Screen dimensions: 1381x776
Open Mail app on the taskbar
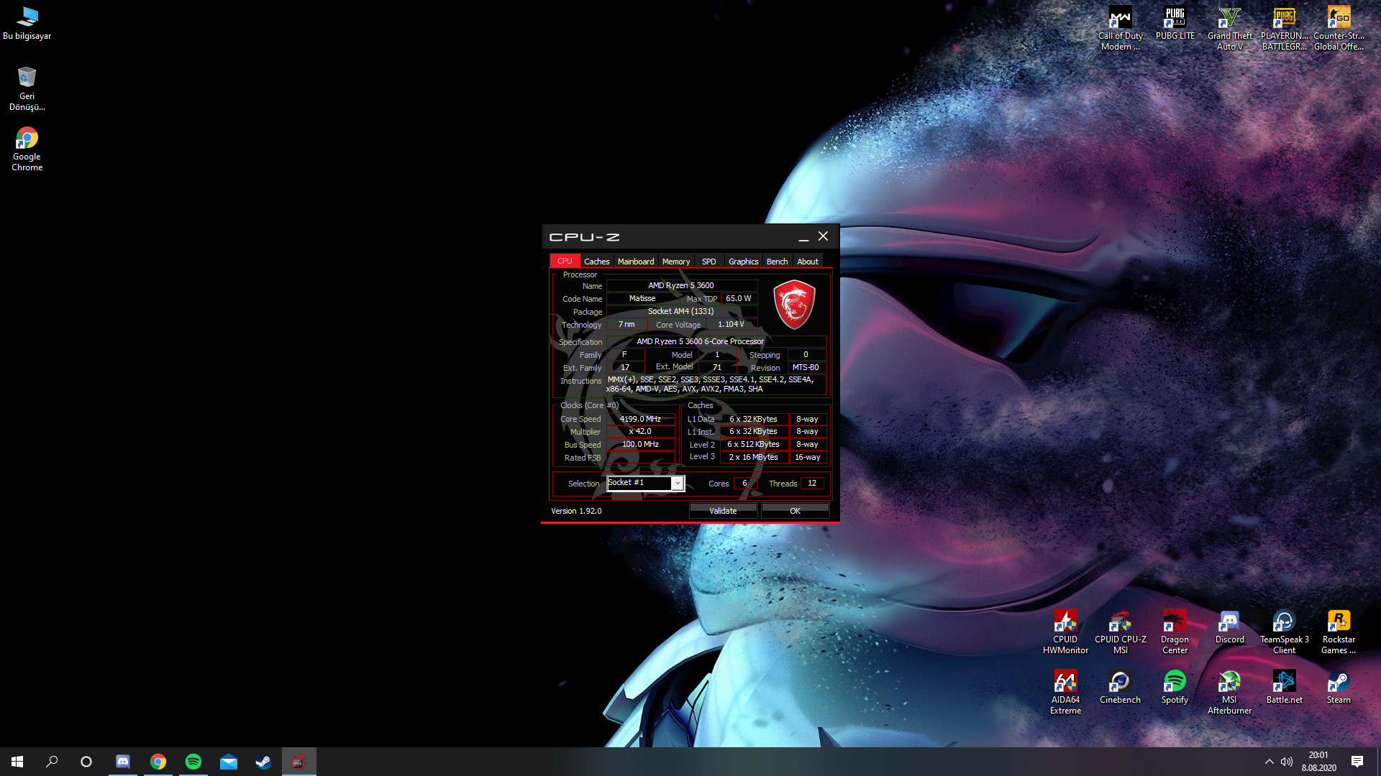tap(229, 762)
